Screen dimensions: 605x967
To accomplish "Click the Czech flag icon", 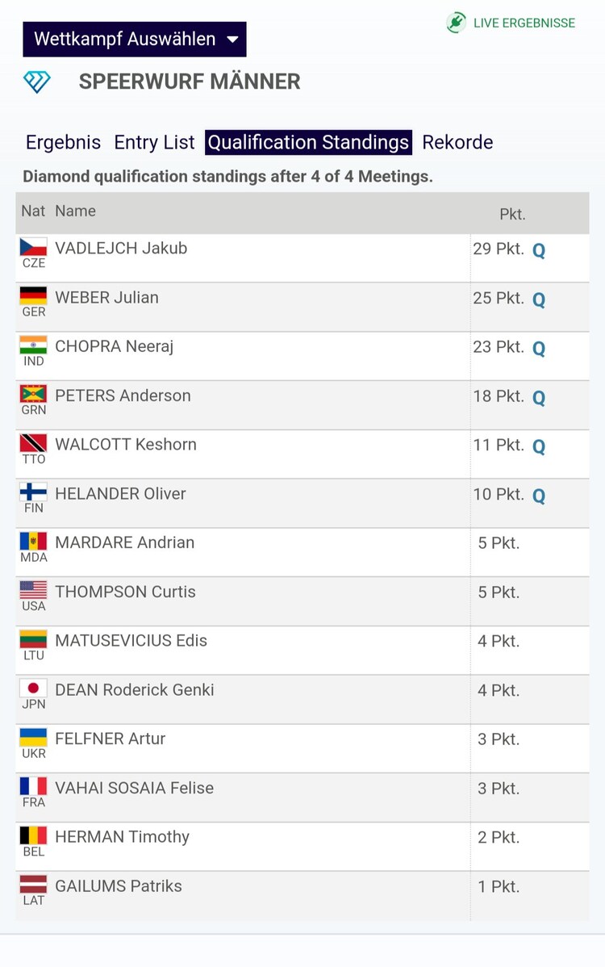I will coord(34,247).
